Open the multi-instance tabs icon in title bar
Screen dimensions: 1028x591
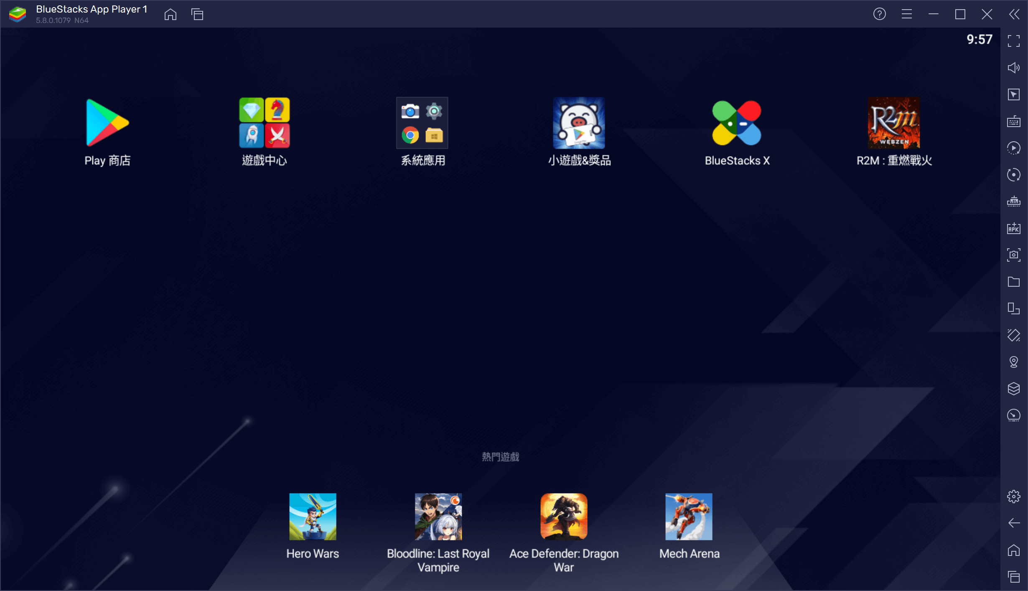point(197,14)
